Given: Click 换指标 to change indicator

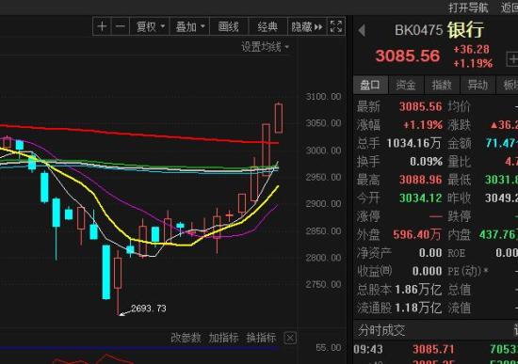Looking at the screenshot, I should coord(261,338).
